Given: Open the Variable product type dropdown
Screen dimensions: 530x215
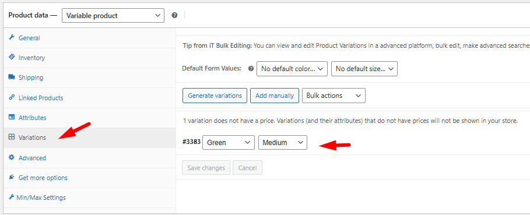Looking at the screenshot, I should [x=113, y=16].
